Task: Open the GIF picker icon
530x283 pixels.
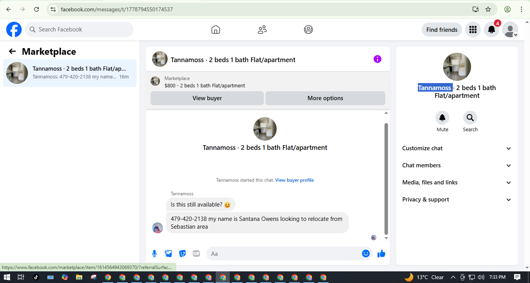Action: [196, 253]
